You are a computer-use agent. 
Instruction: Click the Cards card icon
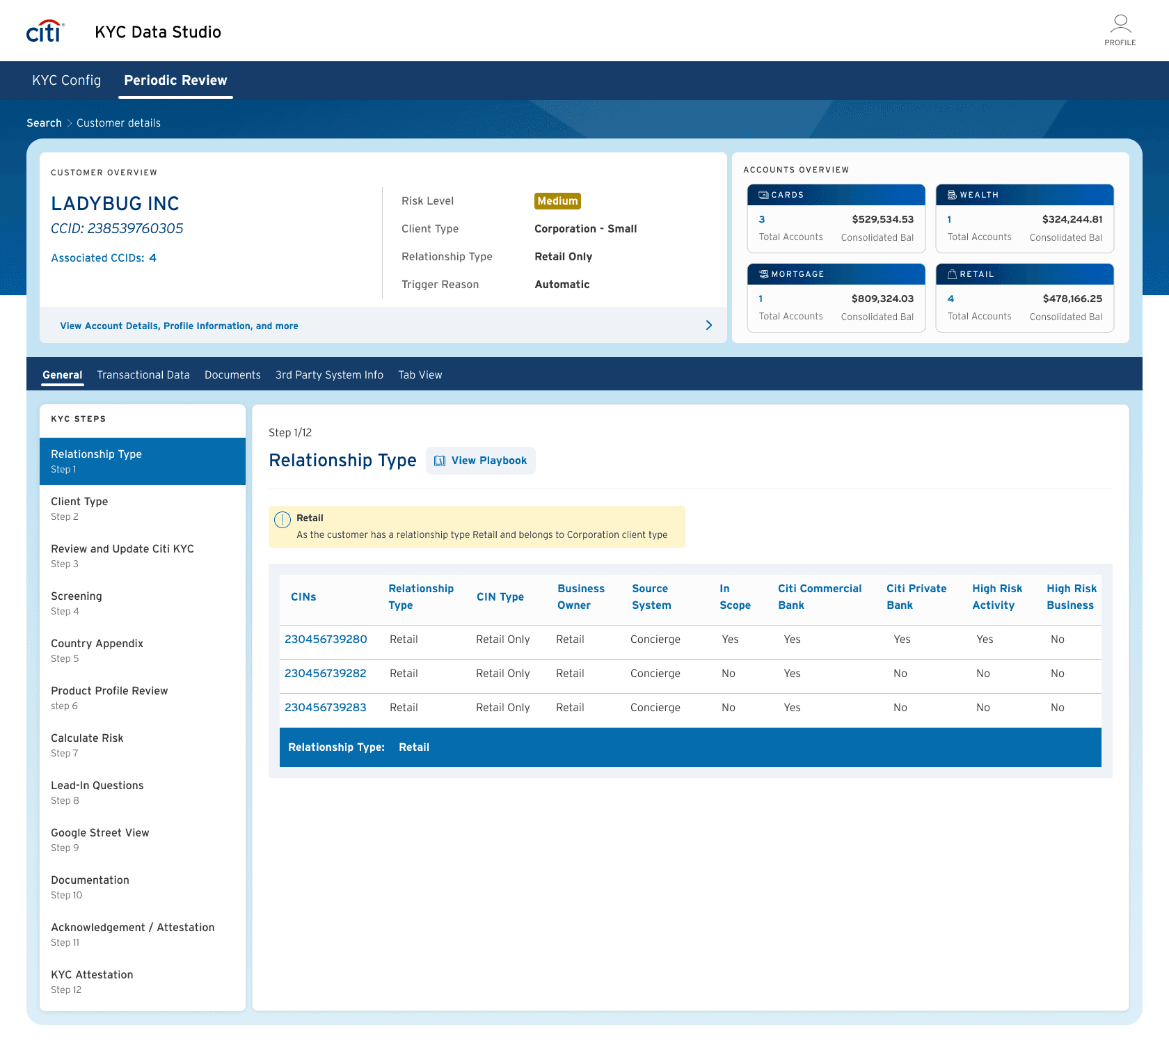tap(763, 195)
